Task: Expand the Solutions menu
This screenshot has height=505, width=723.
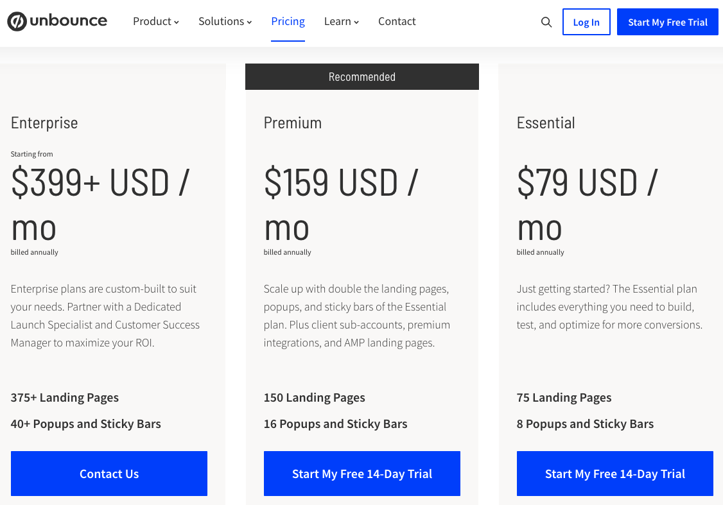Action: click(225, 22)
